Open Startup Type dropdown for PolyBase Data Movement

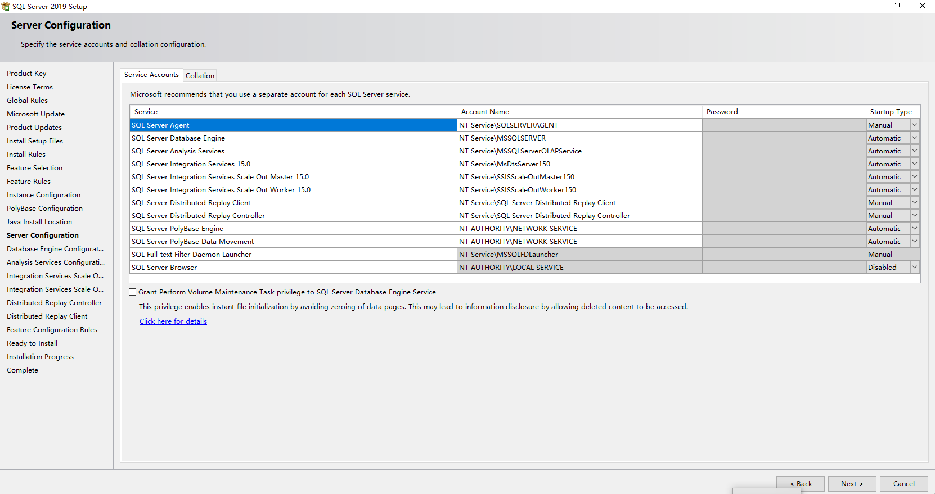tap(915, 241)
